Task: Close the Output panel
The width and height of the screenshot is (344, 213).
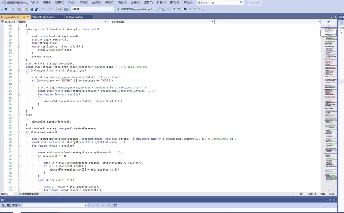Action: tap(334, 200)
